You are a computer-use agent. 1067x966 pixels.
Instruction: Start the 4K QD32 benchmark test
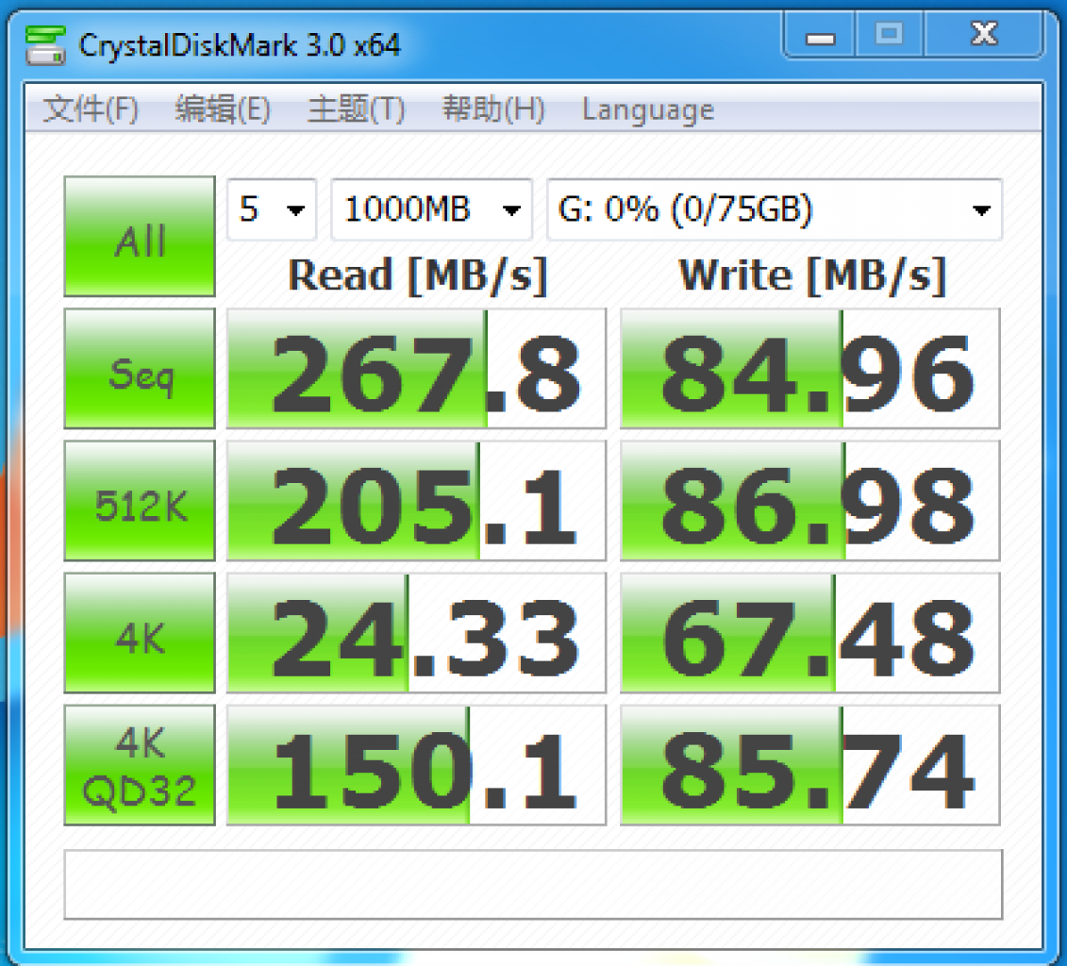140,765
